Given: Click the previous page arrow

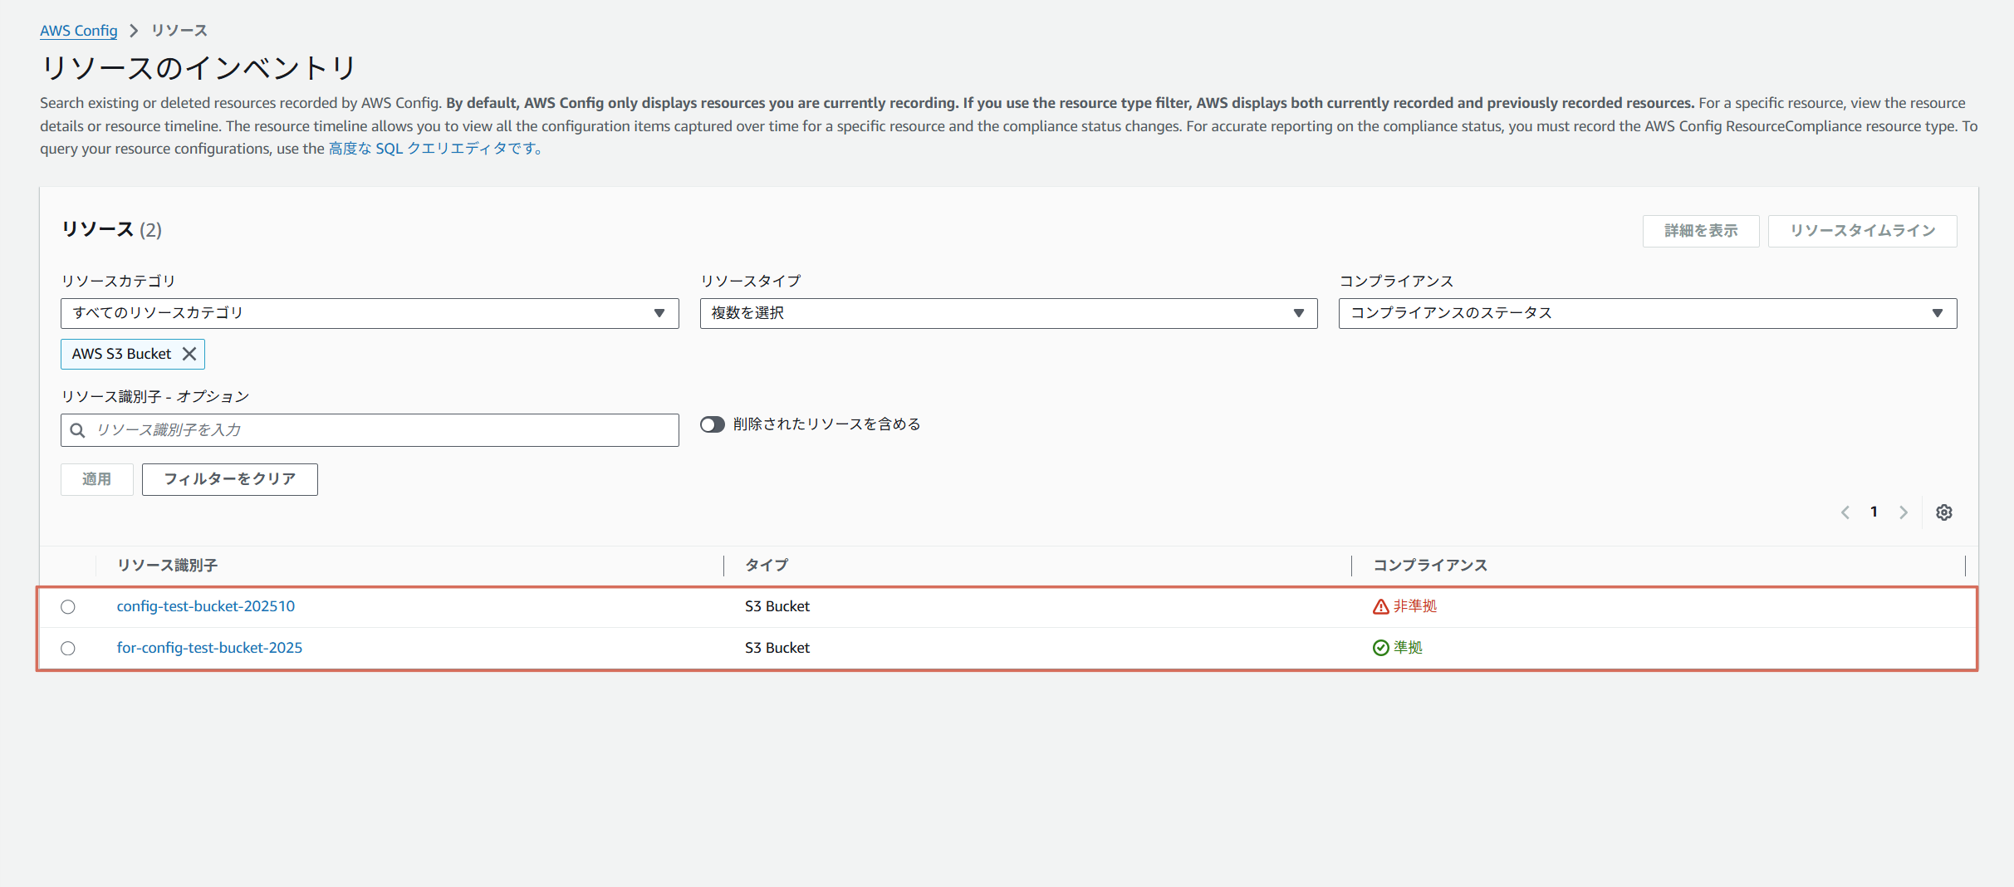Looking at the screenshot, I should [x=1845, y=512].
